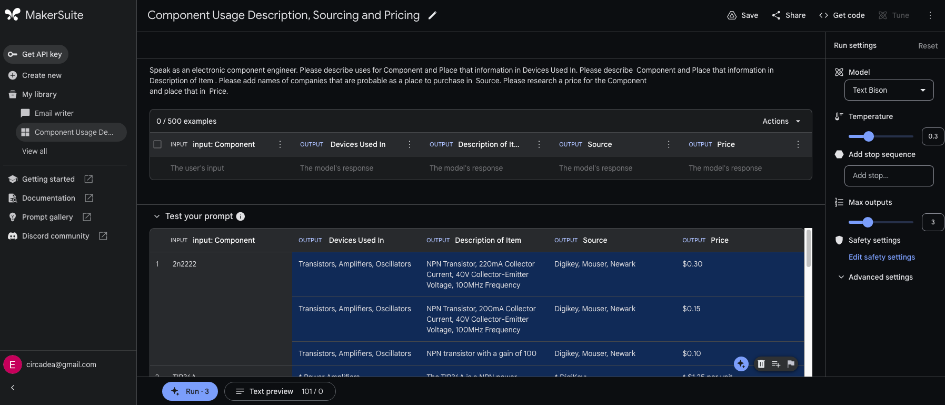This screenshot has width=945, height=405.
Task: Click the pencil icon to edit prompt title
Action: tap(432, 15)
